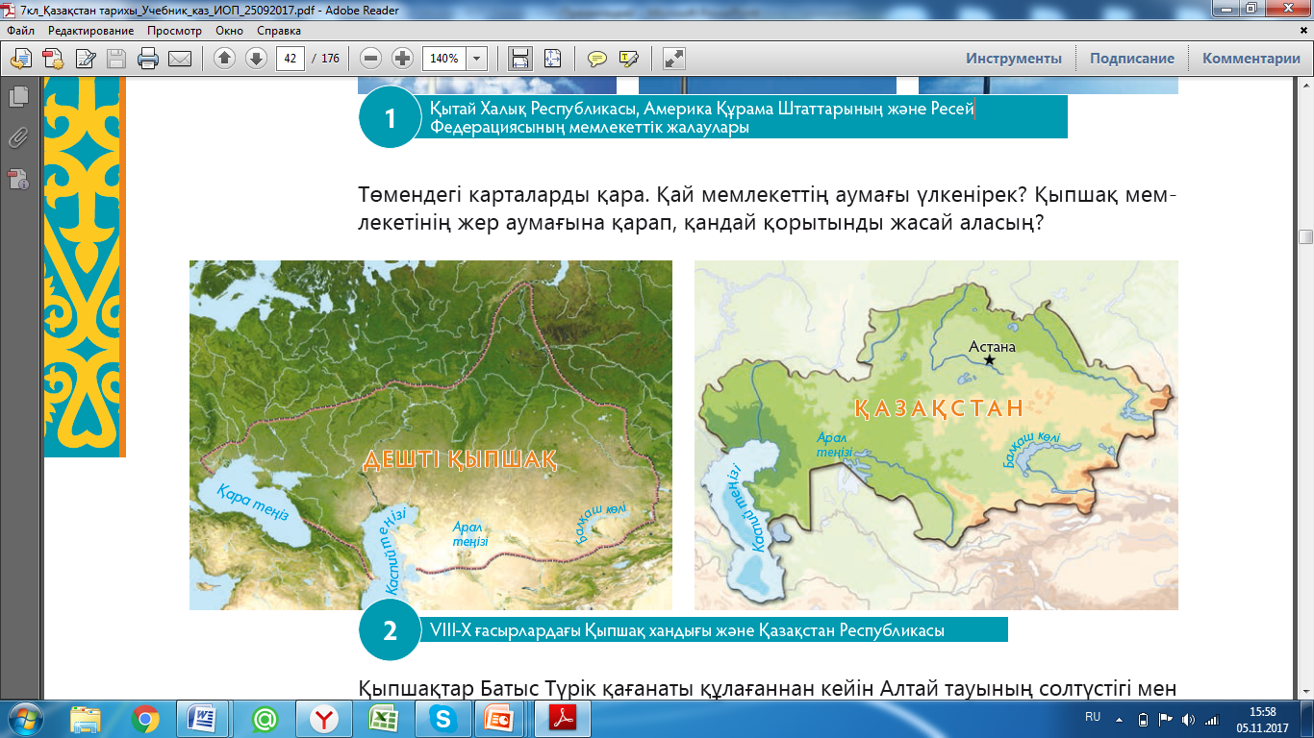Send the file by email envelope icon
1314x738 pixels.
[180, 59]
